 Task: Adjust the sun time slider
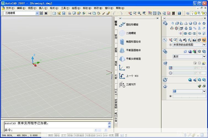coord(183,73)
